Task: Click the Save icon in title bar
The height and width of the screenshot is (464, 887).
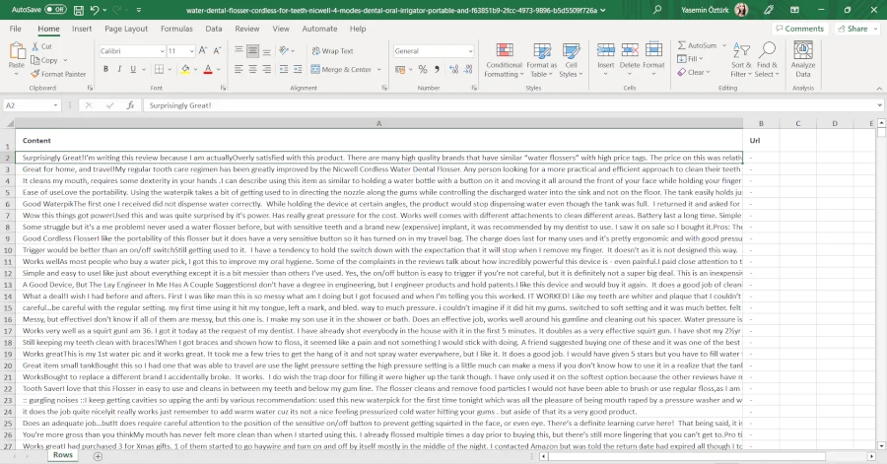Action: (79, 10)
